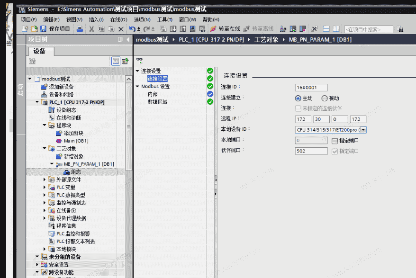The image size is (416, 278).
Task: Click the cut scissors icon
Action: pos(91,29)
